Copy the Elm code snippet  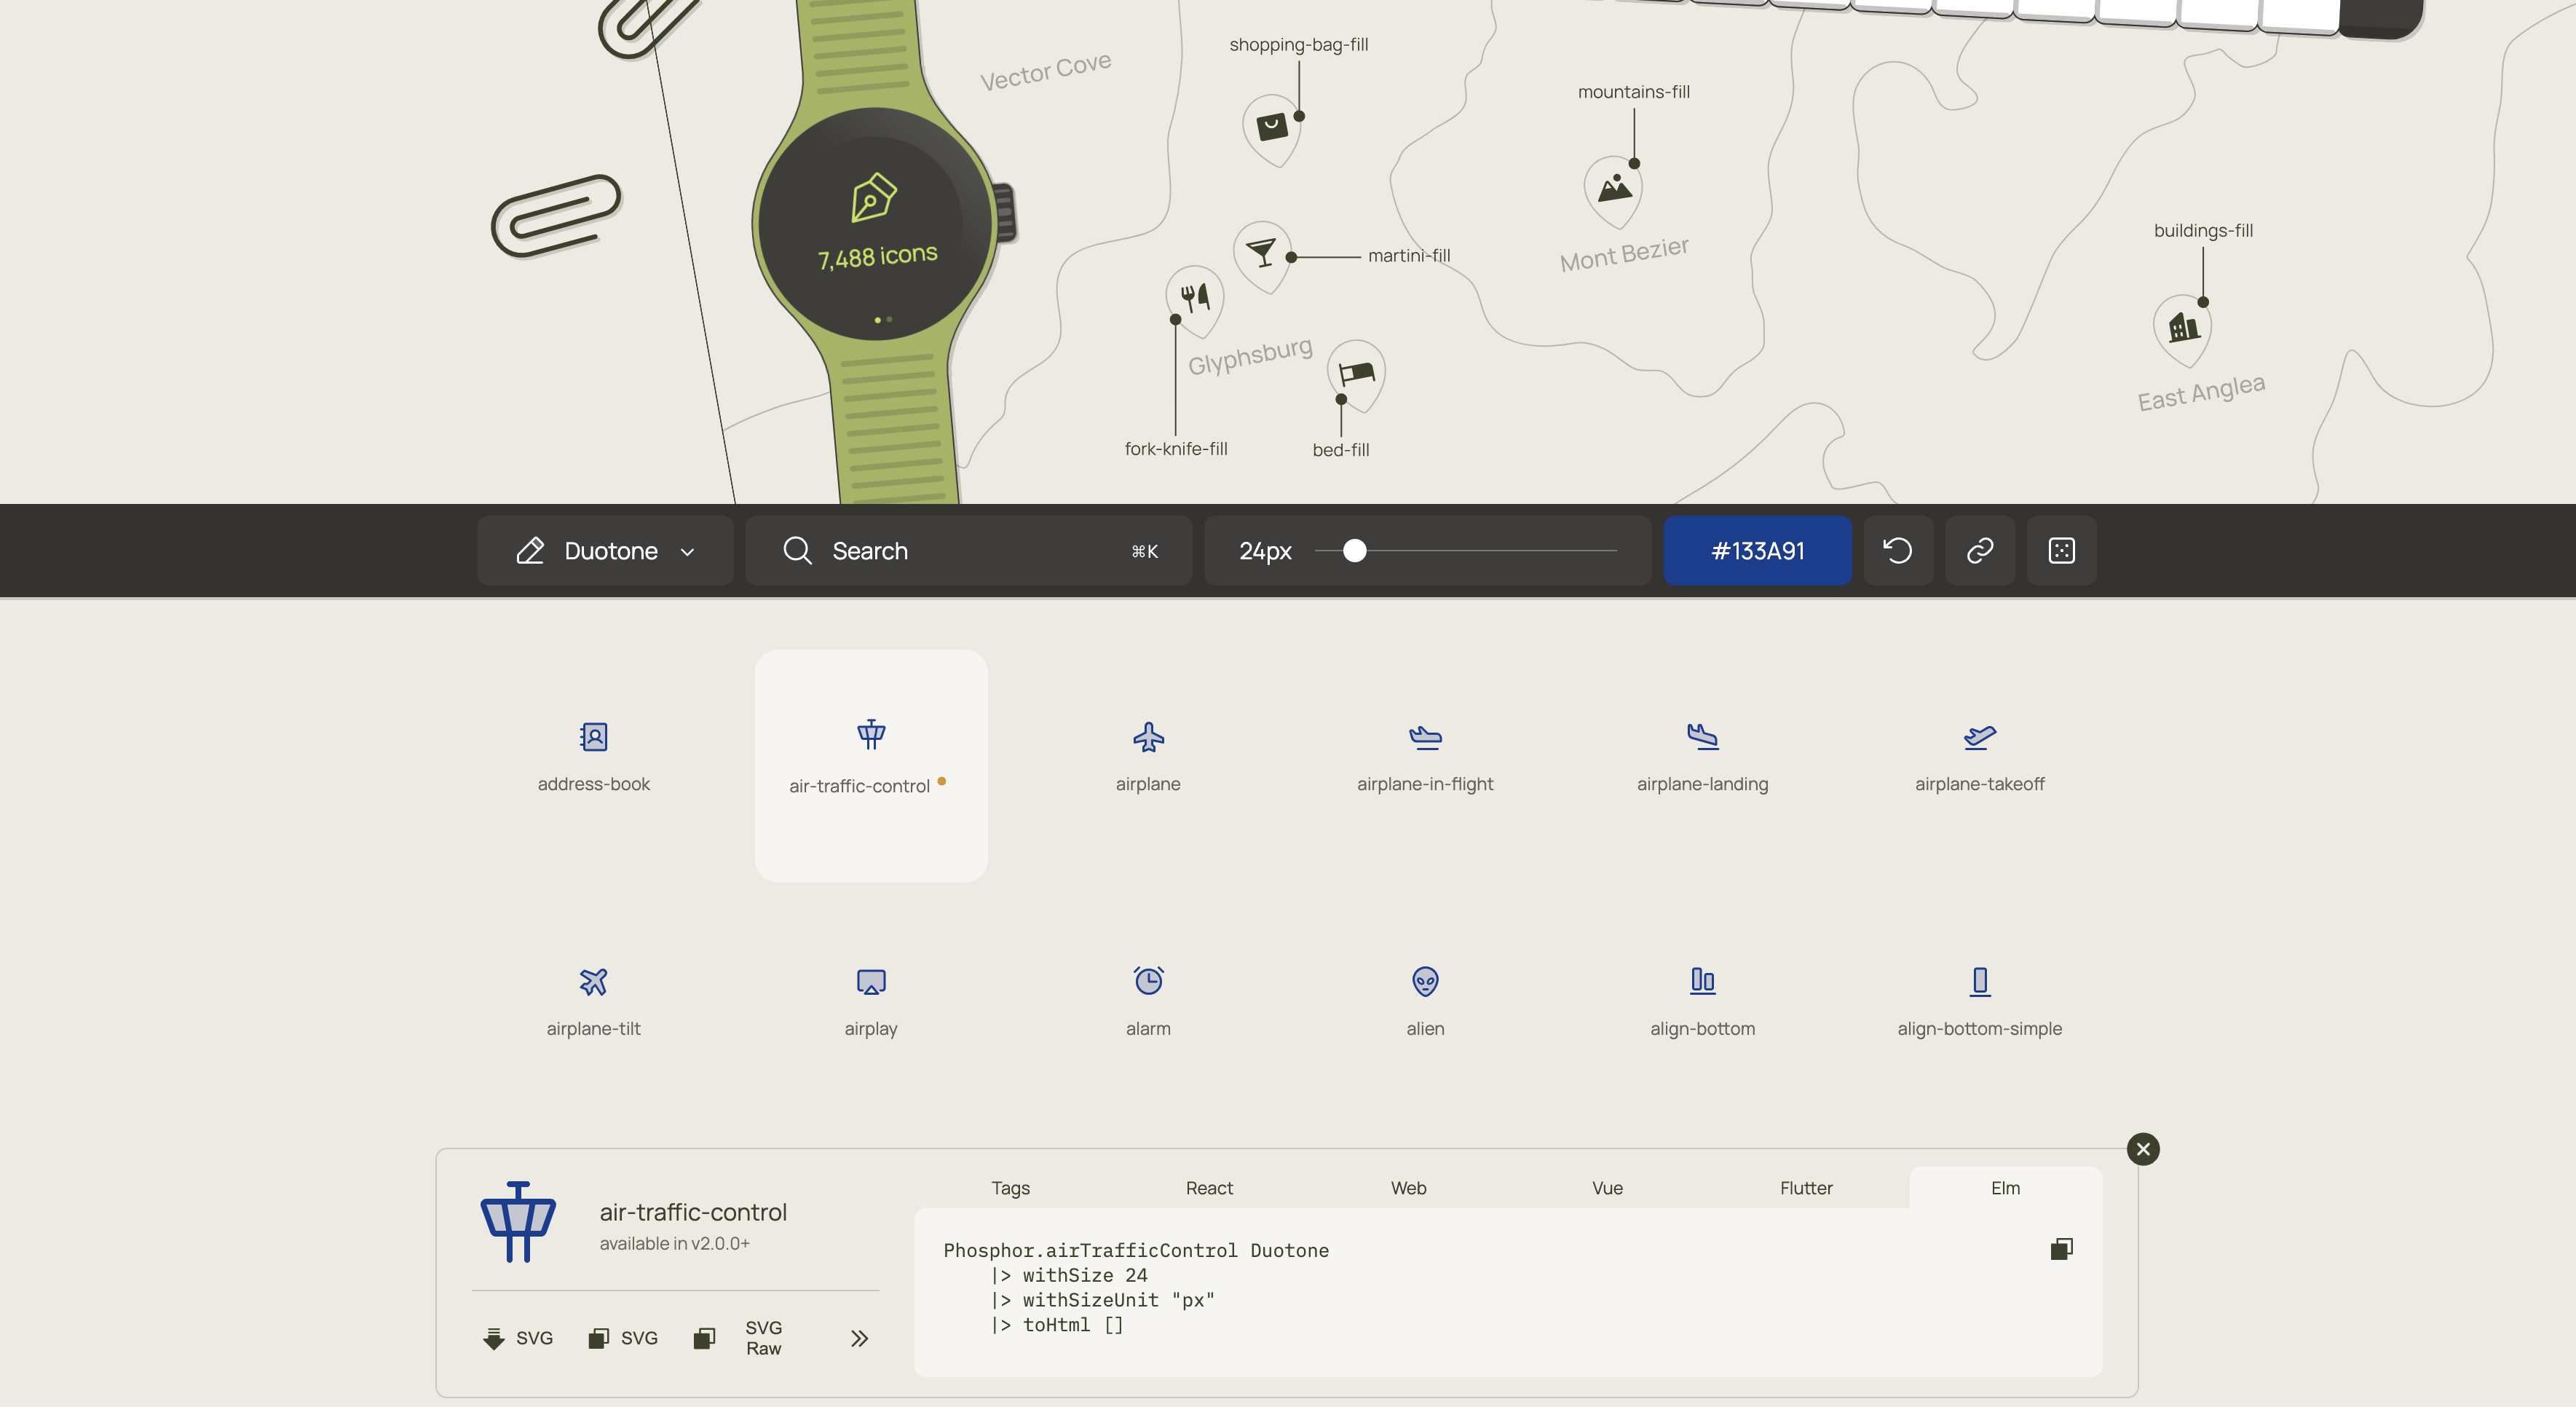click(x=2061, y=1248)
